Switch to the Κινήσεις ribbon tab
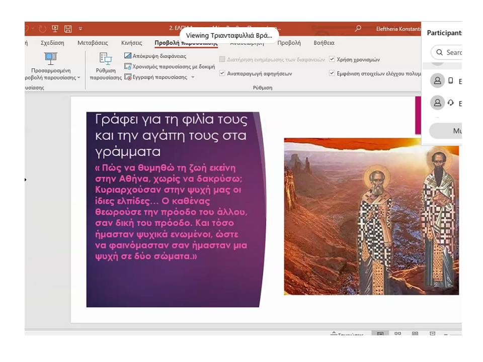Screen dimensions: 483x362 pos(131,43)
